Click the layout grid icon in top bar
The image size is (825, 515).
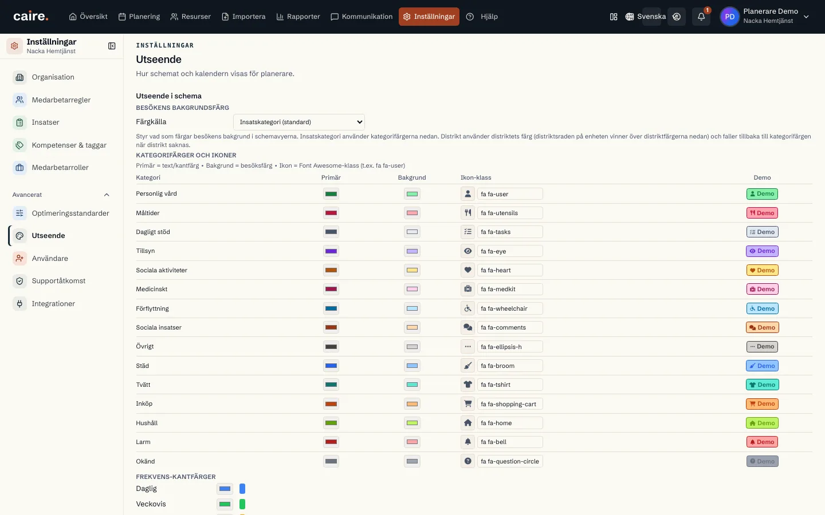pyautogui.click(x=614, y=17)
